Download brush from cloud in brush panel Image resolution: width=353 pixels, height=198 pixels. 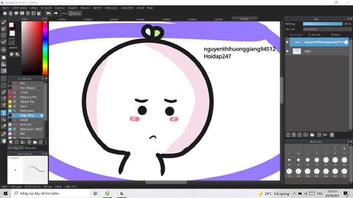point(11,142)
